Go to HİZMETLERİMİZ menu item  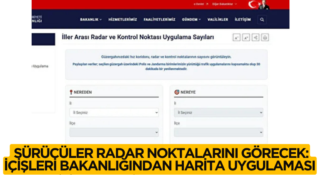(x=123, y=20)
